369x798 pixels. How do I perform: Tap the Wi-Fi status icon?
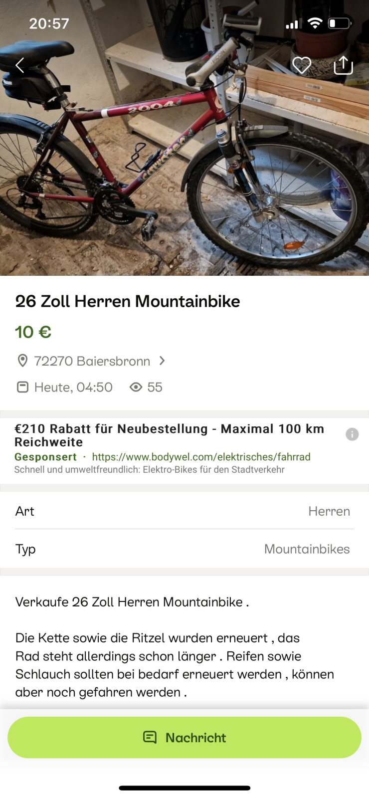pyautogui.click(x=315, y=23)
